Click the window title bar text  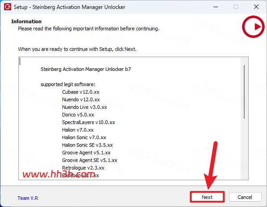[70, 7]
